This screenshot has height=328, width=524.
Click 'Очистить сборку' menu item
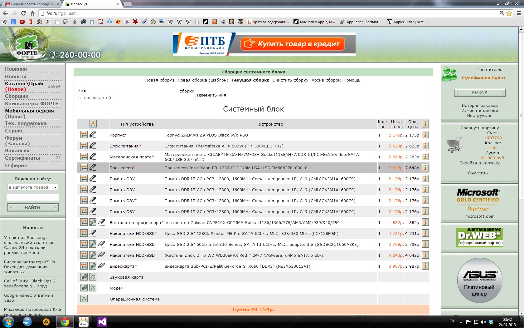(x=290, y=80)
